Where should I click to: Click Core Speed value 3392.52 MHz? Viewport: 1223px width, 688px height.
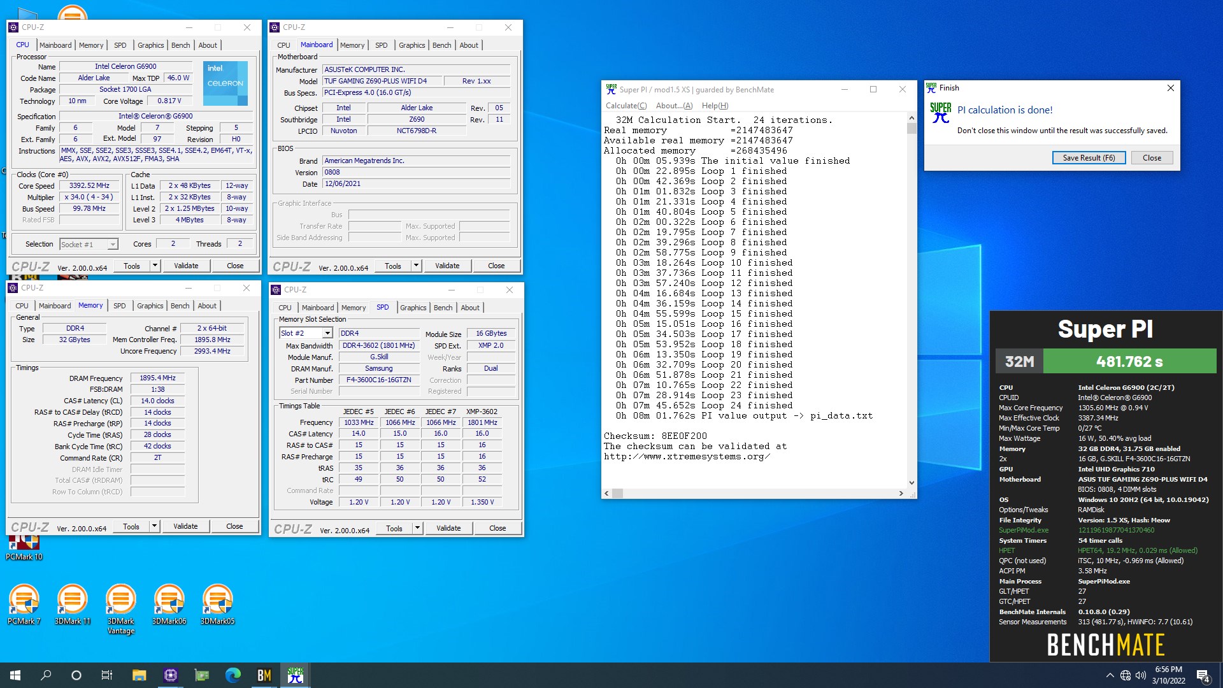pos(89,185)
